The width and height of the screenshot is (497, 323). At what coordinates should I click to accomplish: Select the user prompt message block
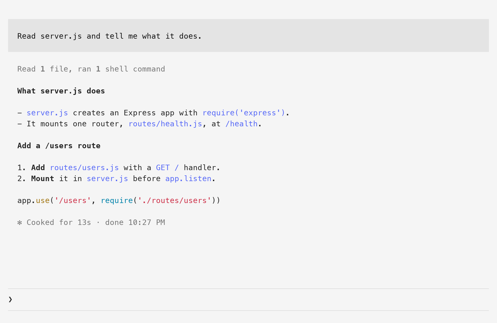coord(248,35)
